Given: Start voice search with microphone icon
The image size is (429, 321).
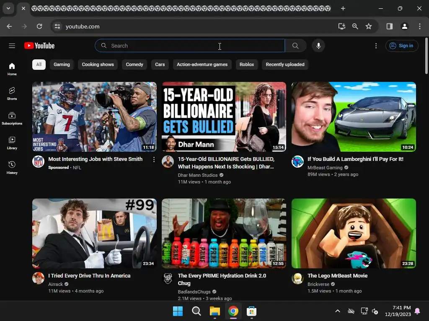Looking at the screenshot, I should pyautogui.click(x=318, y=46).
